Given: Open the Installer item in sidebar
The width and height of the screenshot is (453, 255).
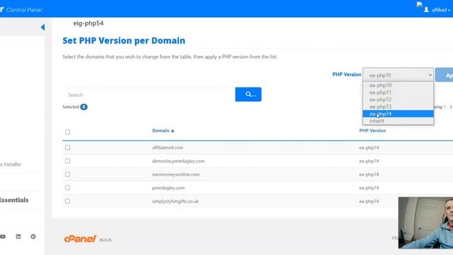Looking at the screenshot, I should [x=11, y=164].
